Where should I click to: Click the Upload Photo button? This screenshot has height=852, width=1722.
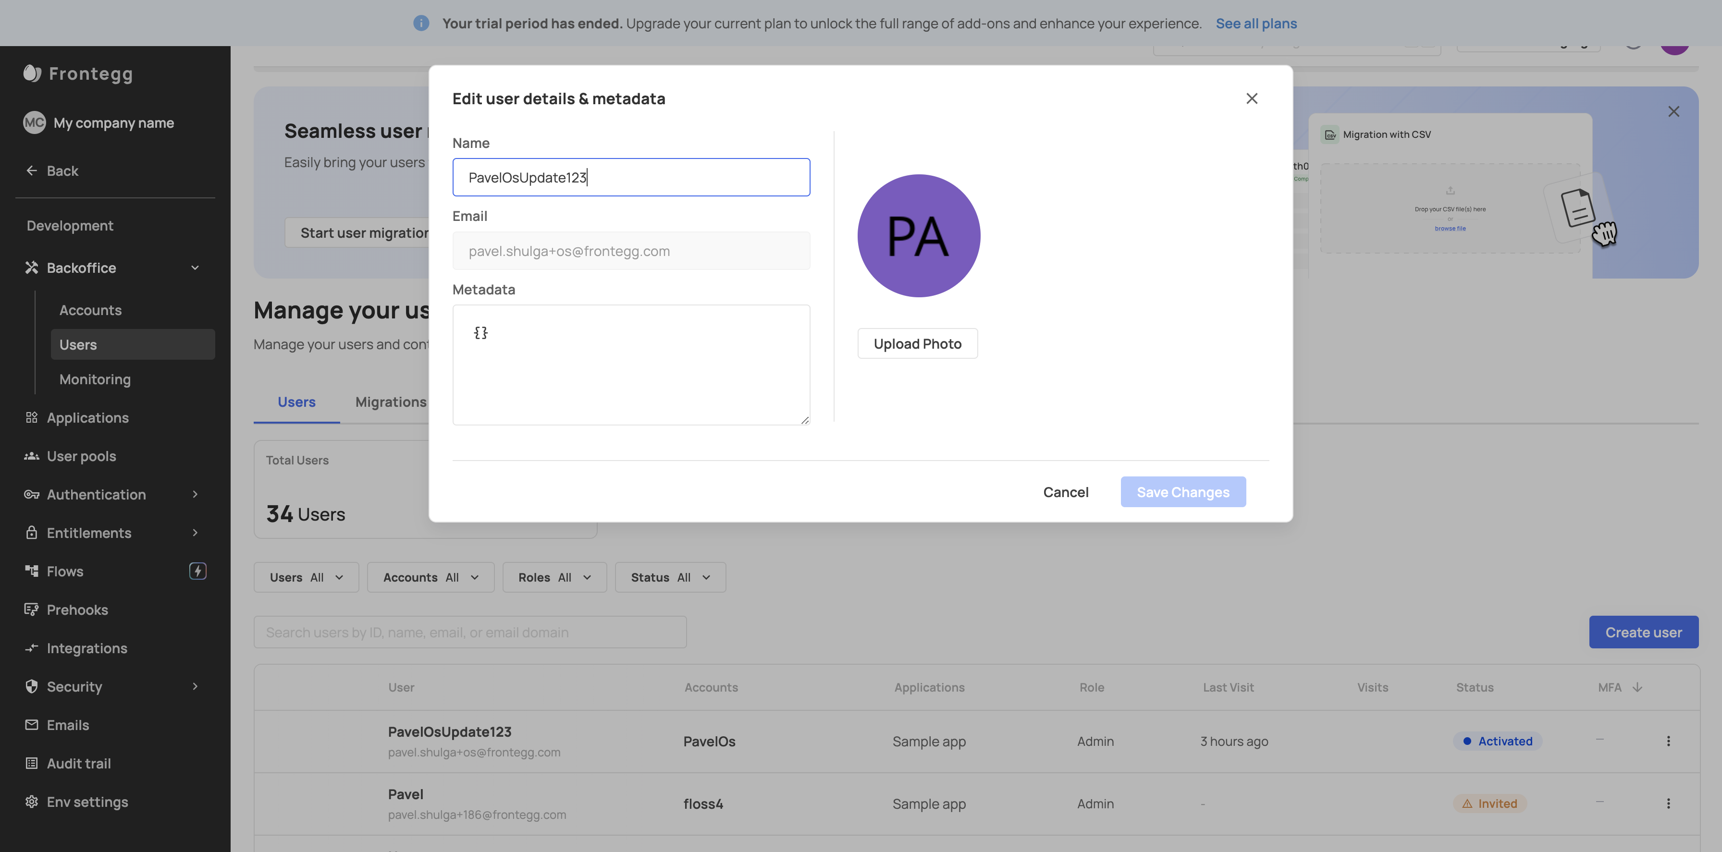917,343
